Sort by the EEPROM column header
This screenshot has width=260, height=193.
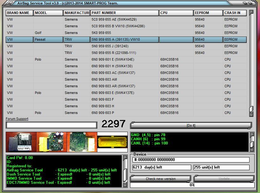pyautogui.click(x=208, y=13)
